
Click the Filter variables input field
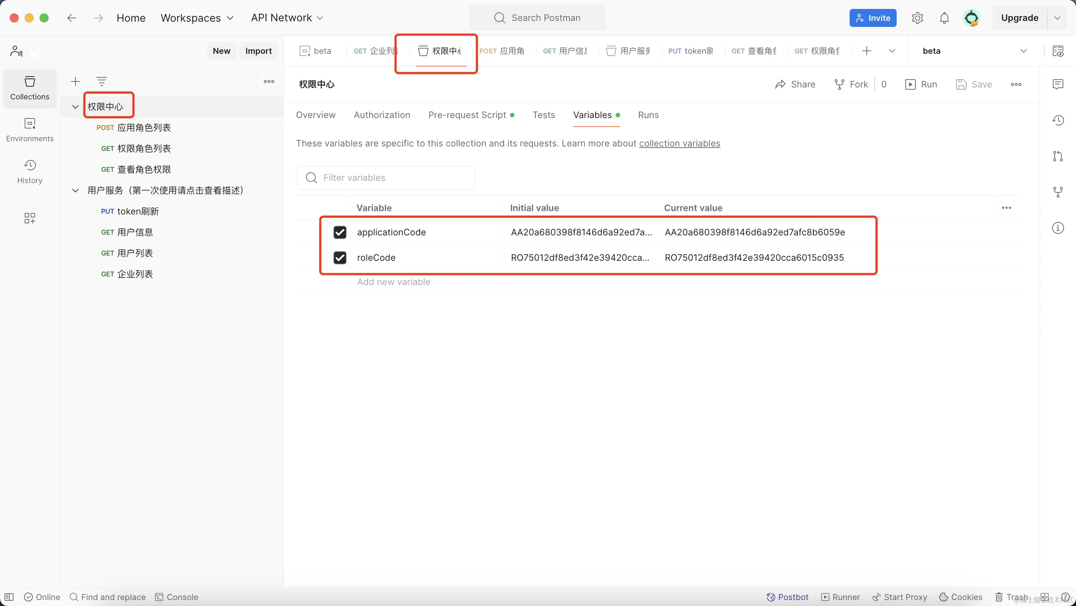385,178
